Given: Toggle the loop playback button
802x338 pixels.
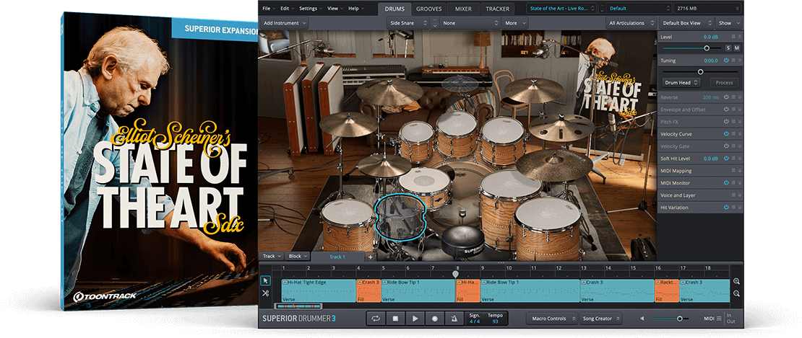Looking at the screenshot, I should [x=376, y=318].
